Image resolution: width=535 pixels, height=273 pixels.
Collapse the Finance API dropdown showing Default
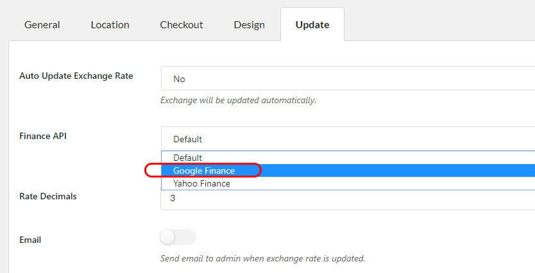pos(348,138)
